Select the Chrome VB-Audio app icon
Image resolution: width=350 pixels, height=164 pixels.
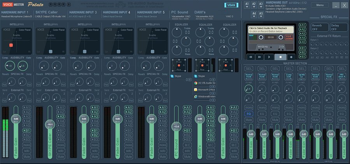pos(196,83)
